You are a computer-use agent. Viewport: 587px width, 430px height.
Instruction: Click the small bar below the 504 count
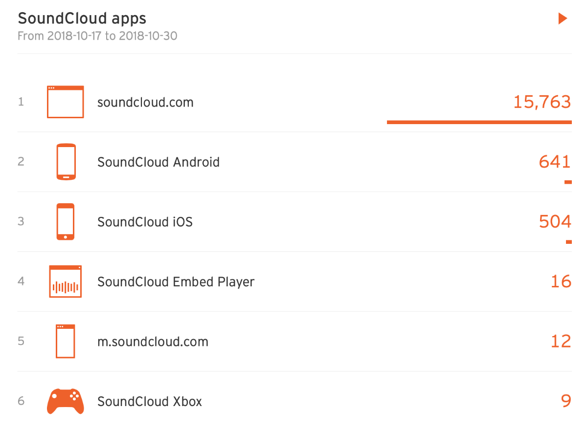(x=568, y=241)
